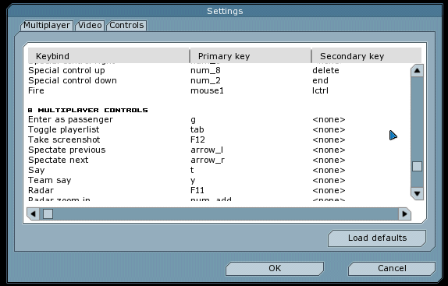448x286 pixels.
Task: Open the Video tab
Action: (x=90, y=25)
